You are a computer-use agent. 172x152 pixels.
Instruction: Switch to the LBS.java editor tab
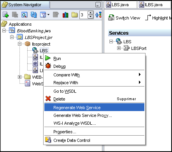pyautogui.click(x=121, y=5)
